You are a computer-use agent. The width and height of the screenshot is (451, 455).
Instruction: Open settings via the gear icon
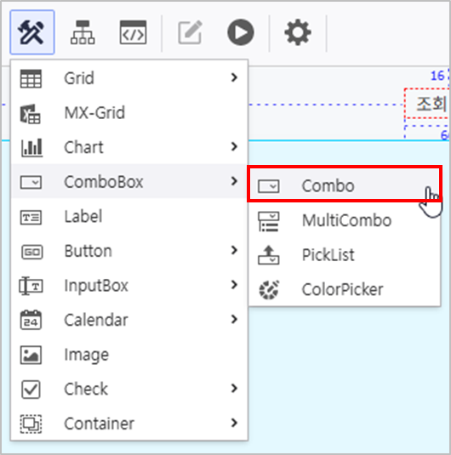coord(298,32)
